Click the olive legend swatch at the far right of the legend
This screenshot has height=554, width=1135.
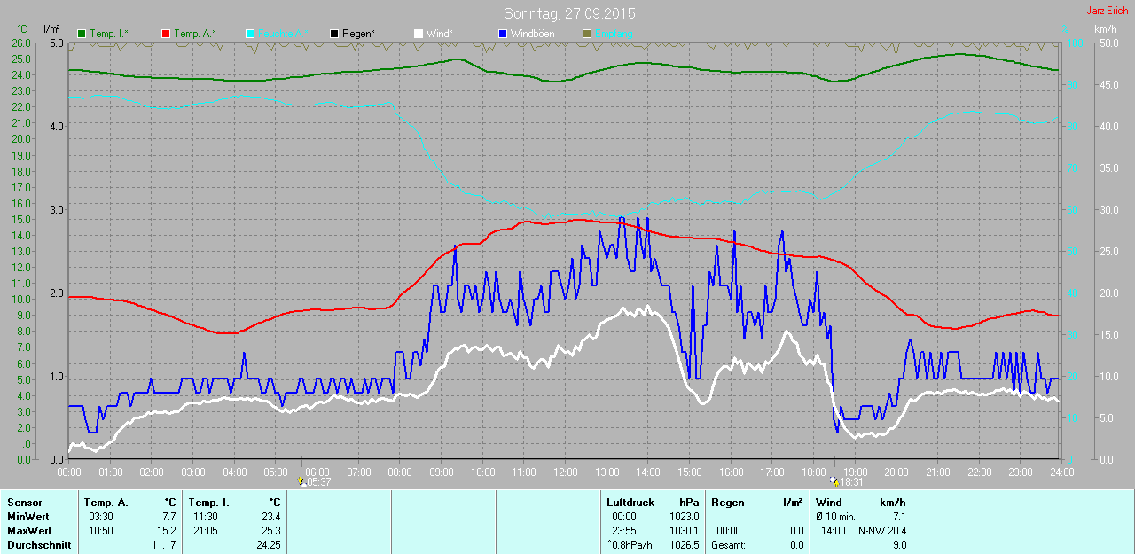point(586,34)
